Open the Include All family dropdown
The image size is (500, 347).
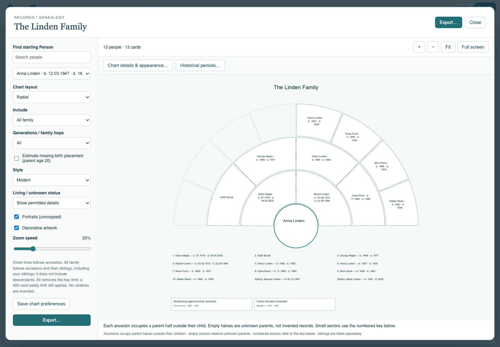52,120
